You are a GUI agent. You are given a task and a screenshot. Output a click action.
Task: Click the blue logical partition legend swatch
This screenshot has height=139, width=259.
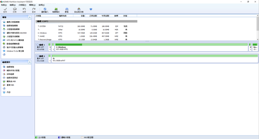tap(59, 137)
